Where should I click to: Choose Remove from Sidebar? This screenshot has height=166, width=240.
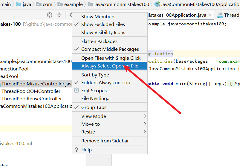105,141
